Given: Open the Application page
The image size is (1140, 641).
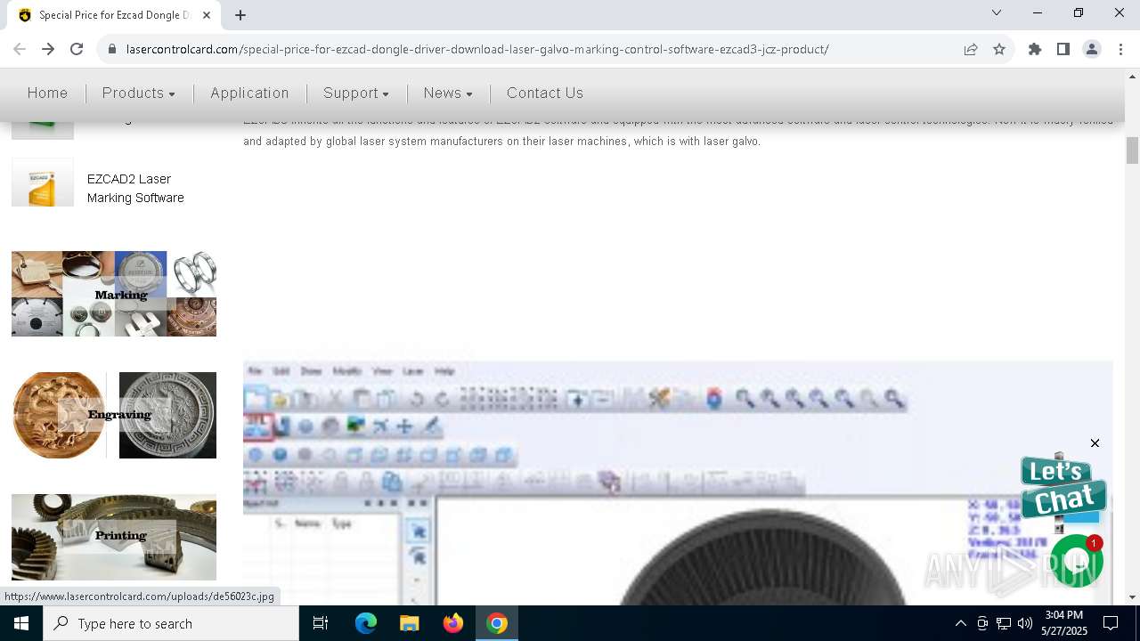Looking at the screenshot, I should tap(249, 93).
